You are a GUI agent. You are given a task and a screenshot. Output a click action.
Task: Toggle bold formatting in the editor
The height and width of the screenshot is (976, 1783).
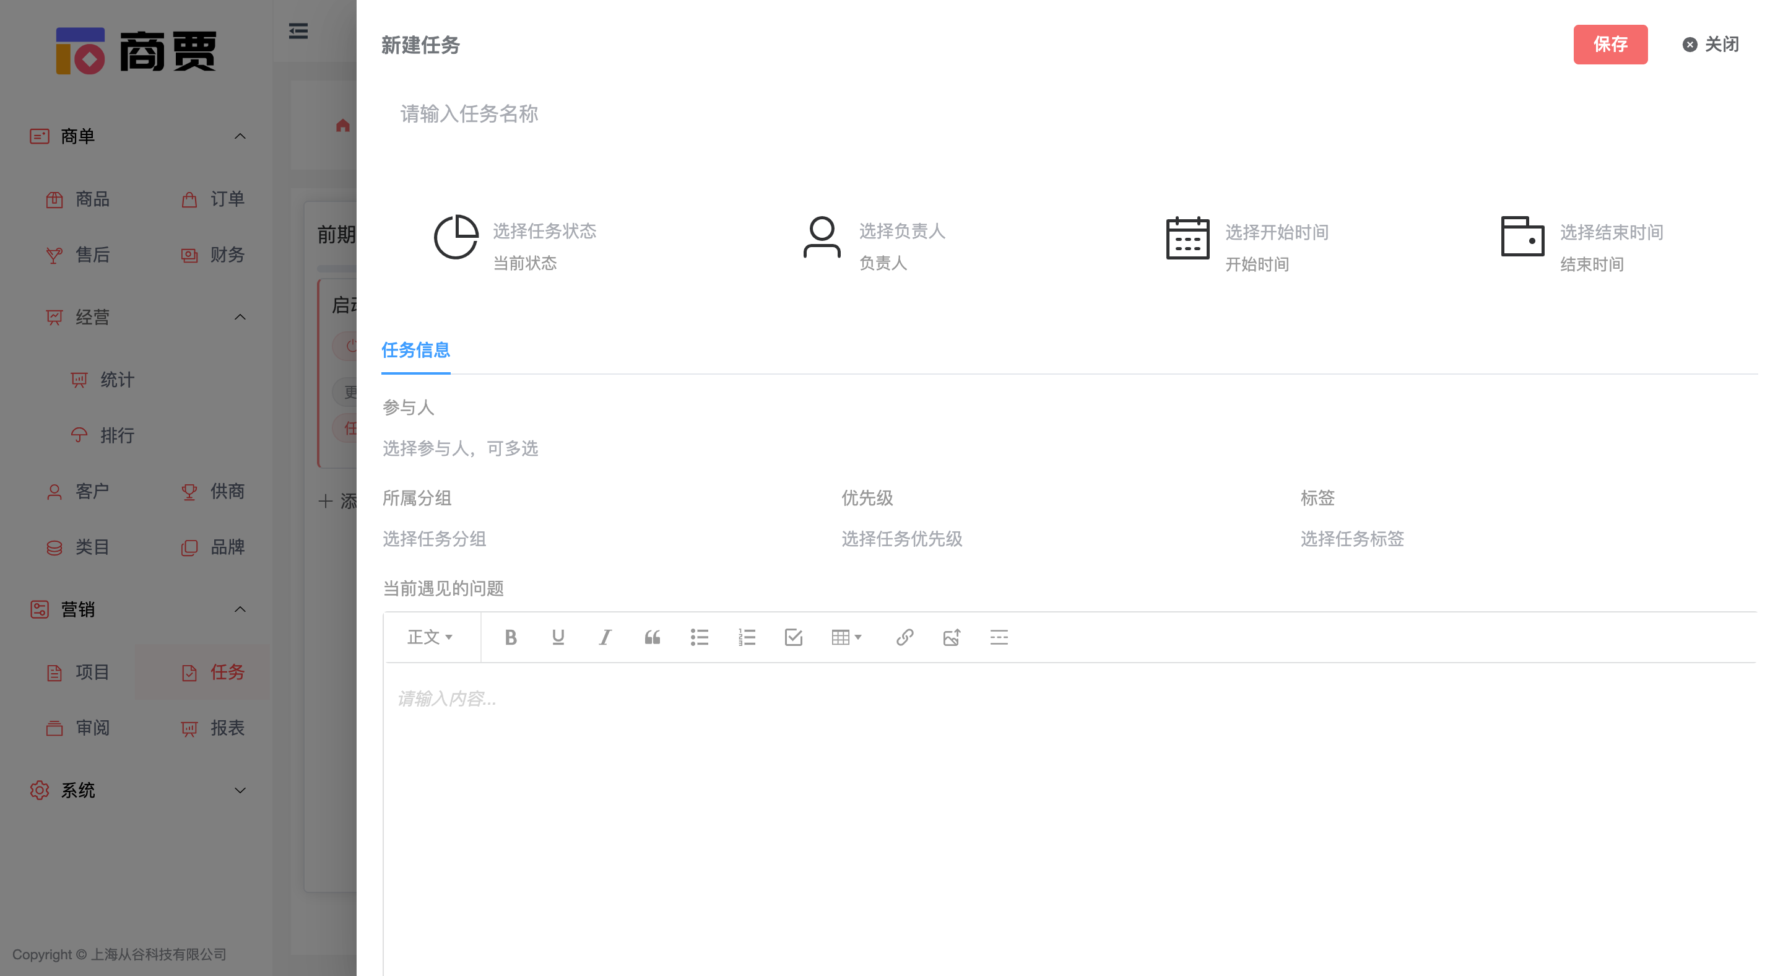pyautogui.click(x=511, y=637)
